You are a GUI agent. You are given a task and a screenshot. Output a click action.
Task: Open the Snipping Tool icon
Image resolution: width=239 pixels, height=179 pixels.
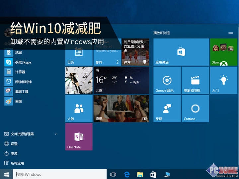[x=9, y=91]
